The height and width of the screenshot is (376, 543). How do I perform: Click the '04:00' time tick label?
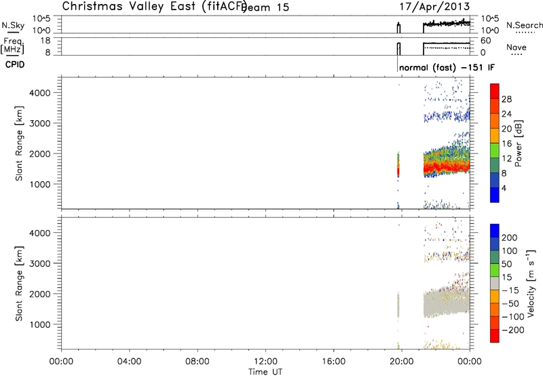pos(130,362)
